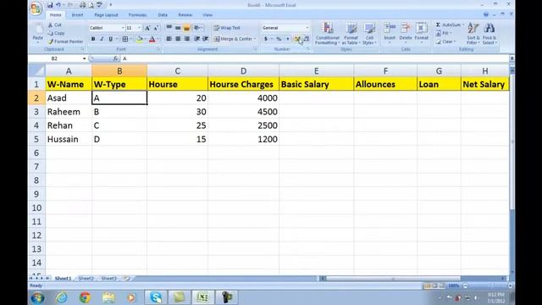
Task: Undo last action in Quick Access toolbar
Action: [x=58, y=5]
